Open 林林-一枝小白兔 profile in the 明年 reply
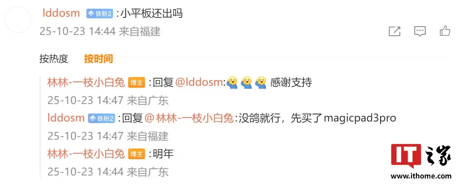 (86, 154)
